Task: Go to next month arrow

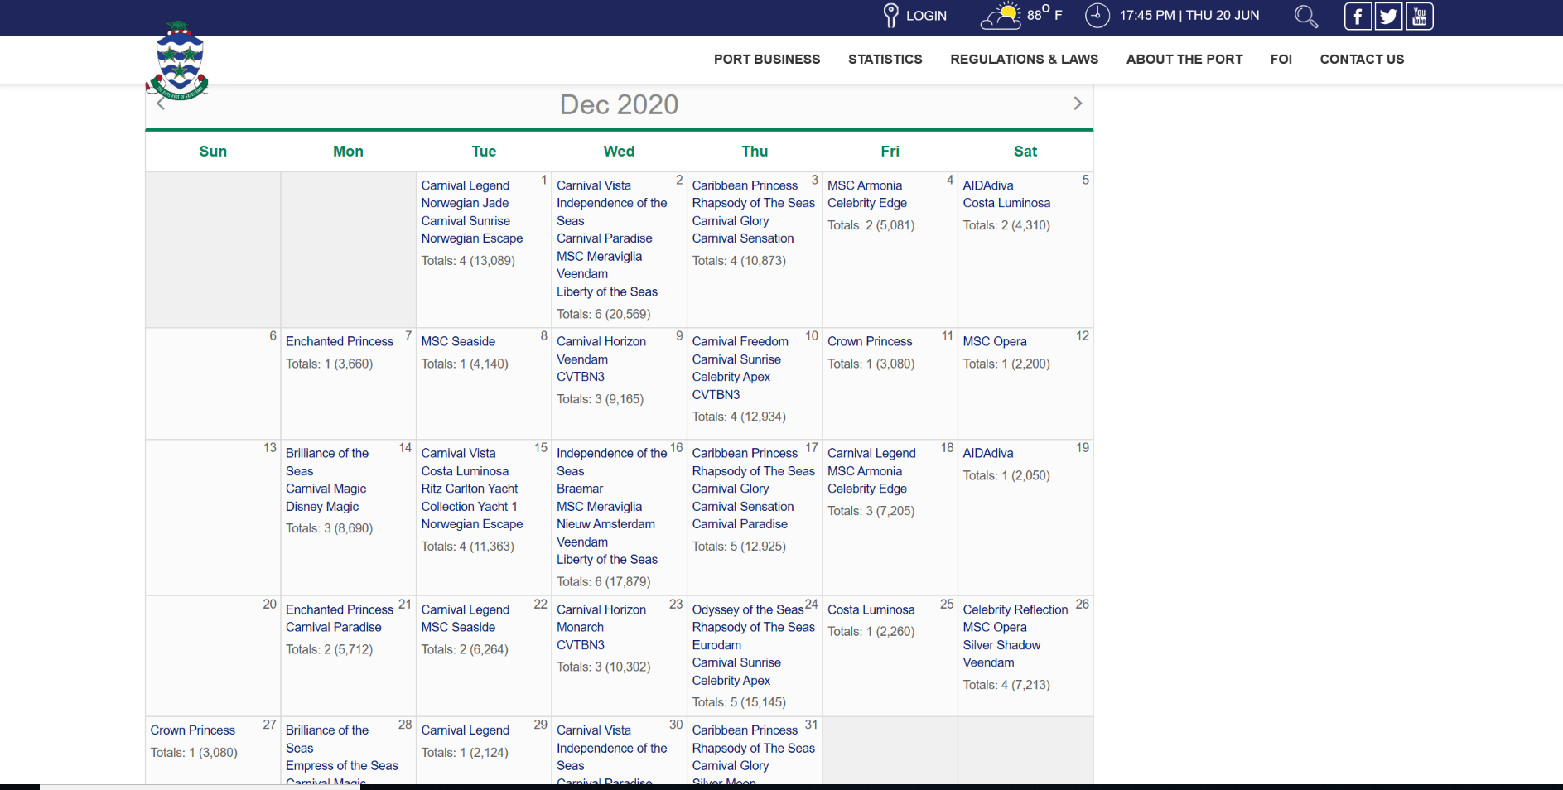Action: pos(1078,104)
